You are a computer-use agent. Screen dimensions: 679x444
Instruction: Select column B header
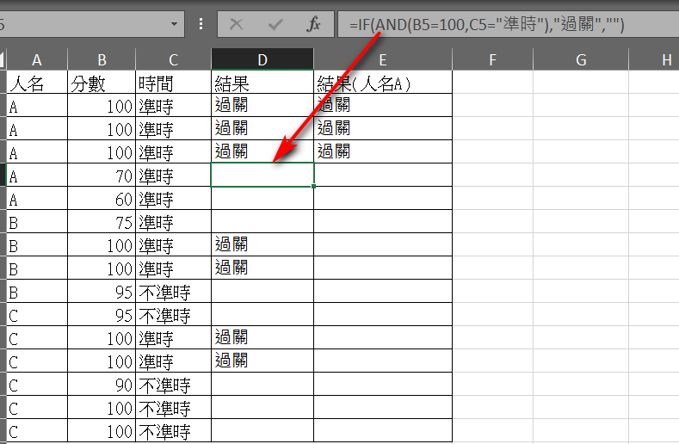click(102, 59)
